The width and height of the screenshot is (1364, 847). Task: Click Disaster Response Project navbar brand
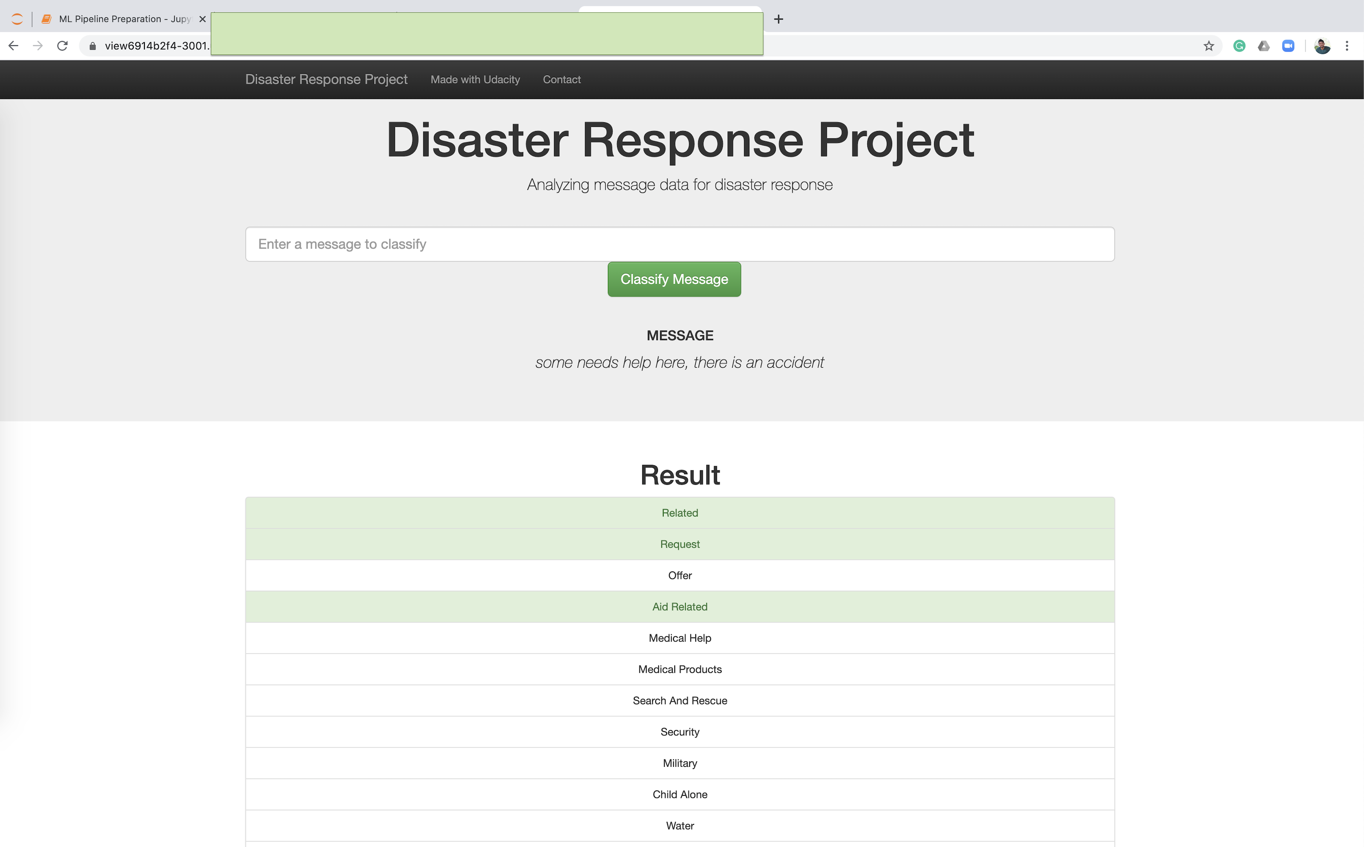(x=326, y=80)
